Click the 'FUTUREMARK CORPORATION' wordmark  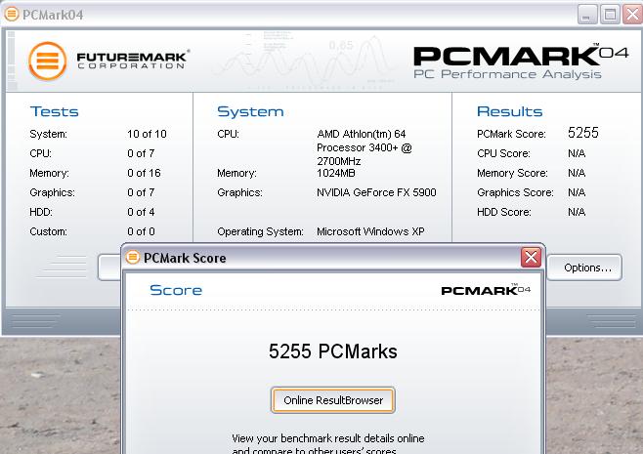point(133,61)
